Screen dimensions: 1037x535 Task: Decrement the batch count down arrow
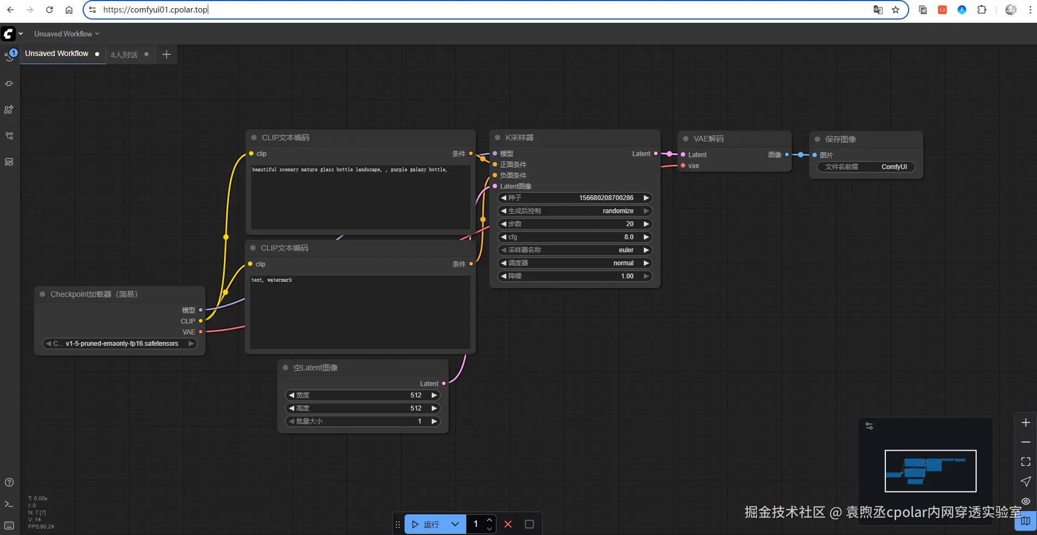tap(489, 528)
